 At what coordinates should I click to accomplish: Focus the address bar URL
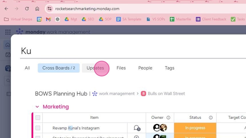pyautogui.click(x=87, y=9)
